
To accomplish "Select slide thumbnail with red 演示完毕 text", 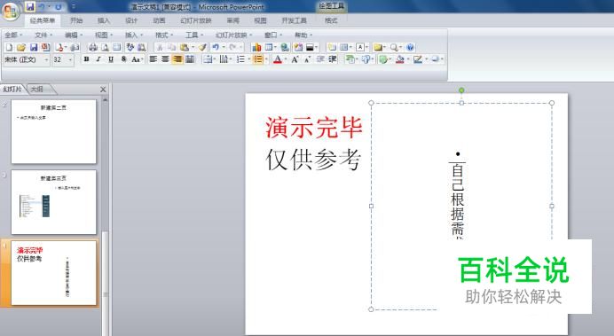I will 53,273.
